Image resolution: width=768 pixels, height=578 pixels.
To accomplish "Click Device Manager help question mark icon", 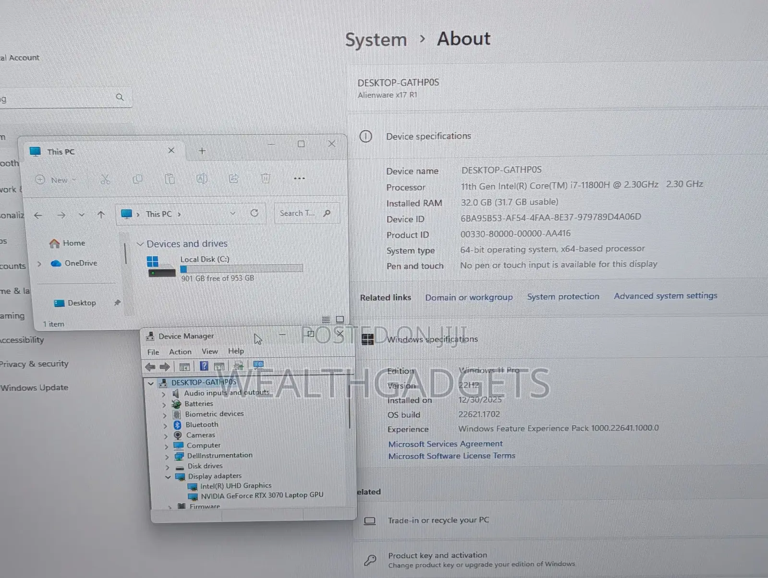I will point(204,366).
